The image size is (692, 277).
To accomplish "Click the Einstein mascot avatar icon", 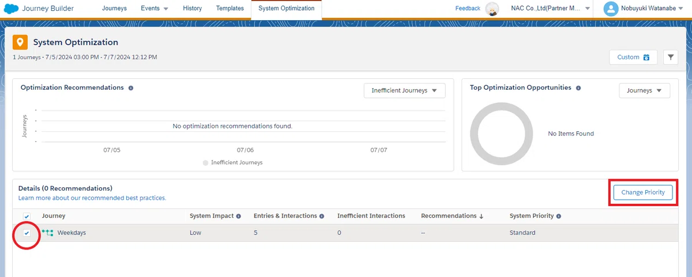I will tap(492, 9).
